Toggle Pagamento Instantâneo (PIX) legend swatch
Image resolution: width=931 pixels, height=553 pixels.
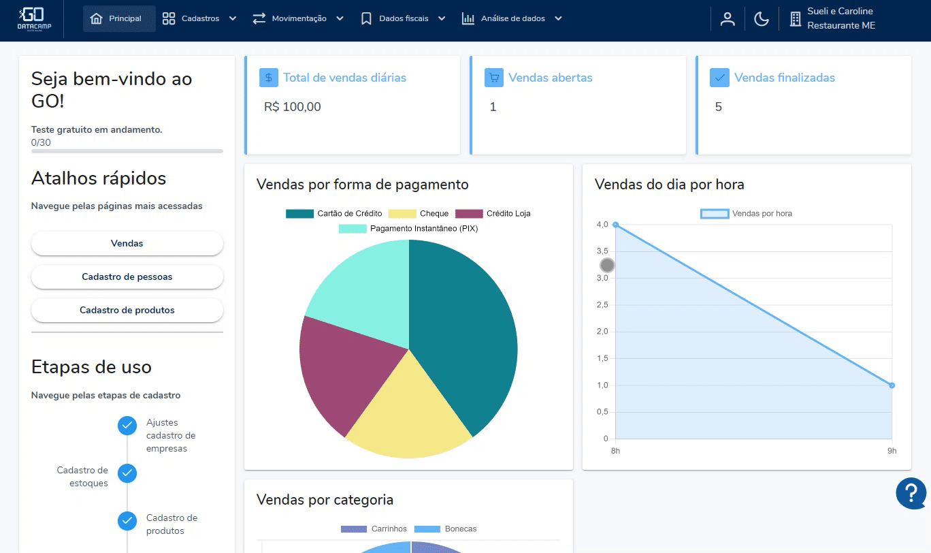353,229
